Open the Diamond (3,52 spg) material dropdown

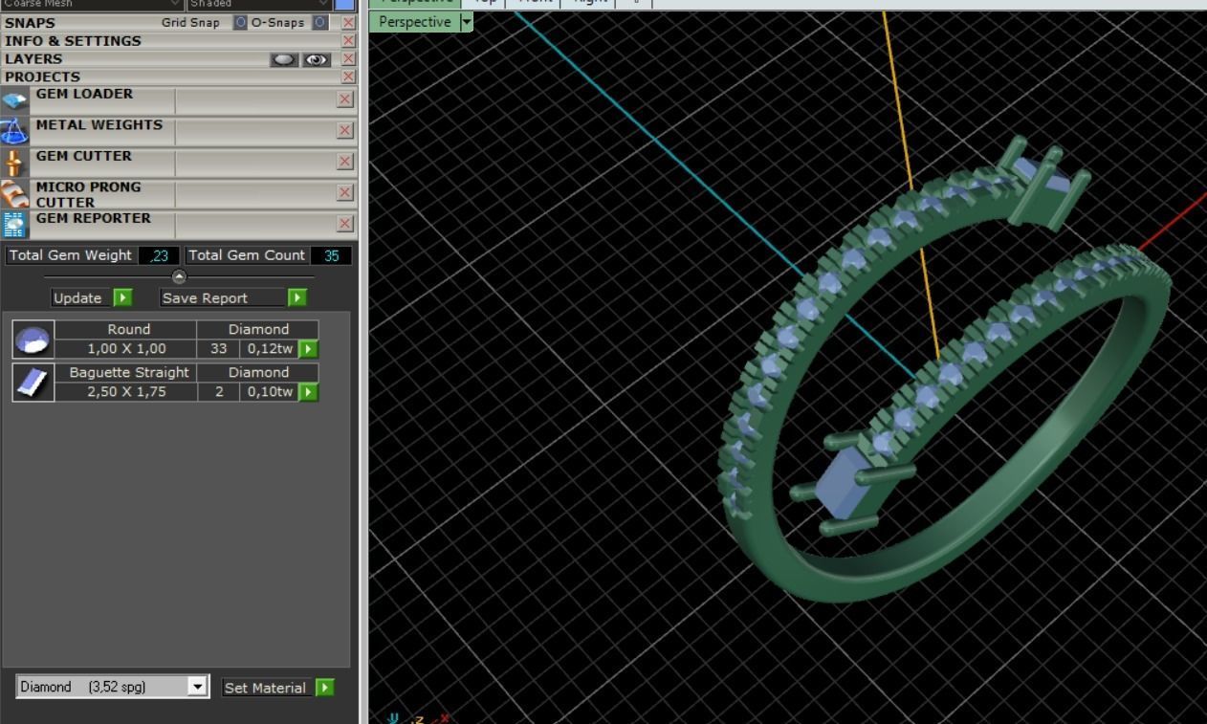click(197, 687)
